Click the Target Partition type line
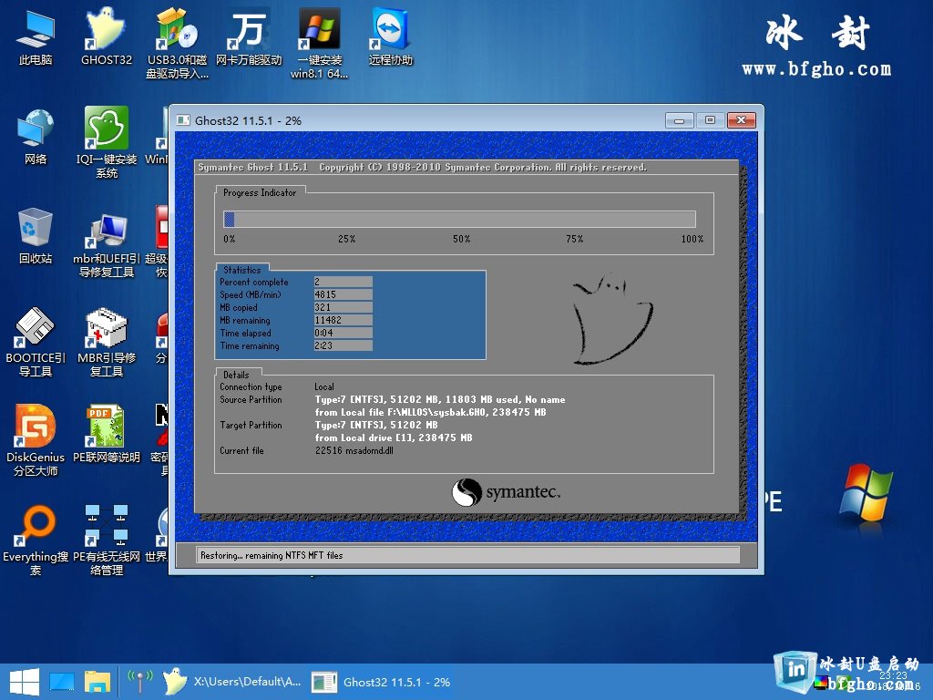Screen dimensions: 933x700 coord(376,425)
